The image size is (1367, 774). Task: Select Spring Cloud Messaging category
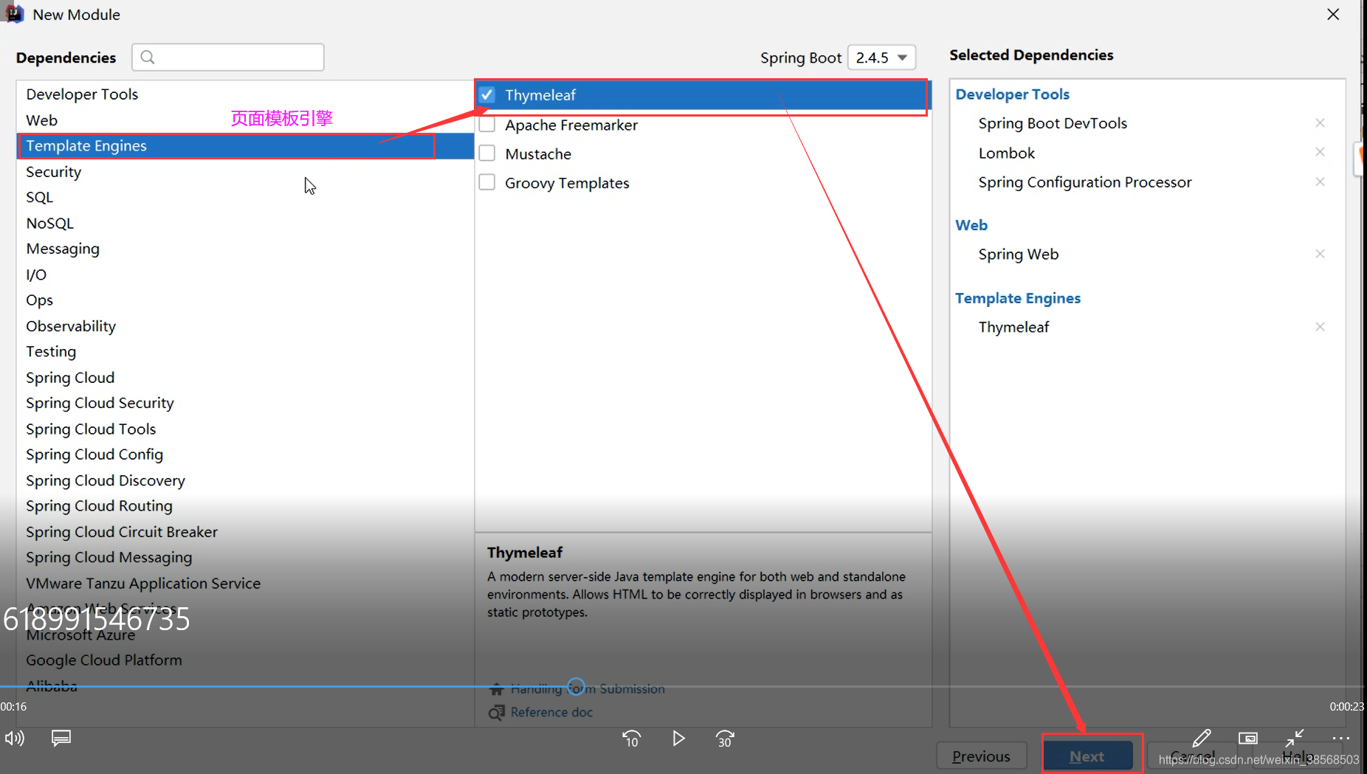[x=245, y=557]
